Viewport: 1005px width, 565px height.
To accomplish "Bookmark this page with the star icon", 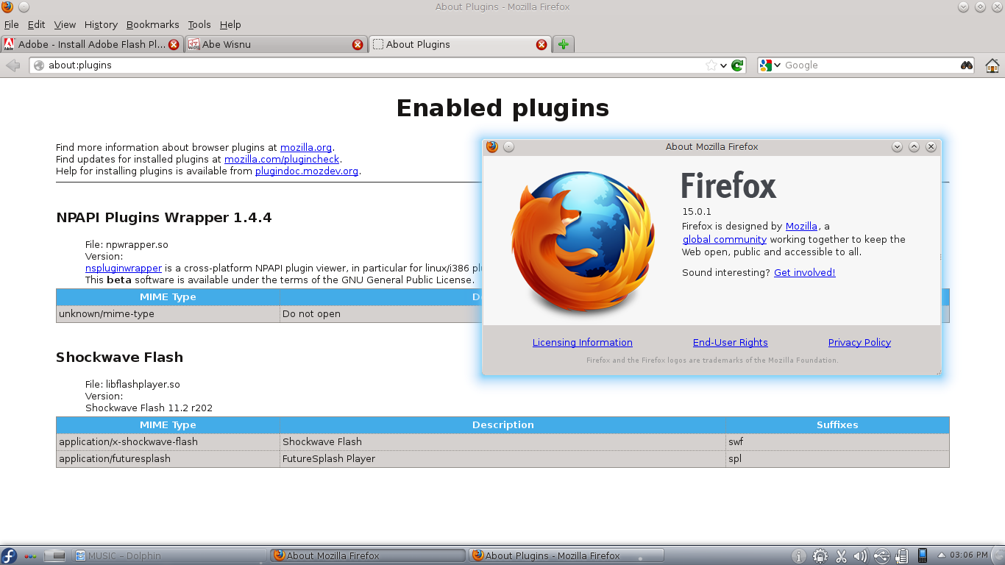I will [711, 65].
